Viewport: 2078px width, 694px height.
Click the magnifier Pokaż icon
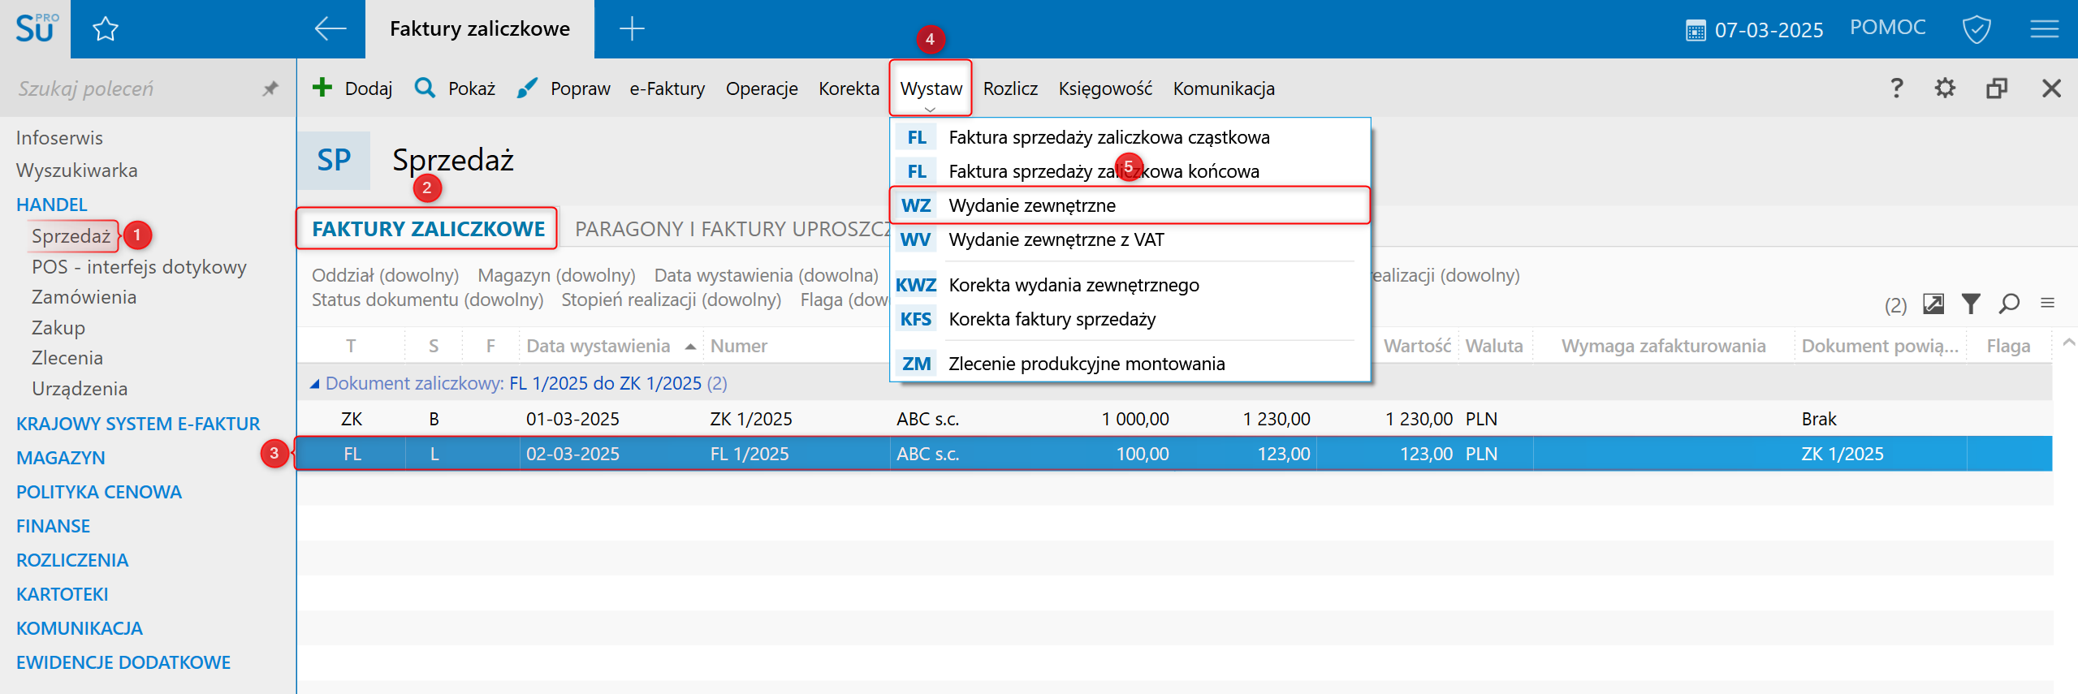(425, 88)
